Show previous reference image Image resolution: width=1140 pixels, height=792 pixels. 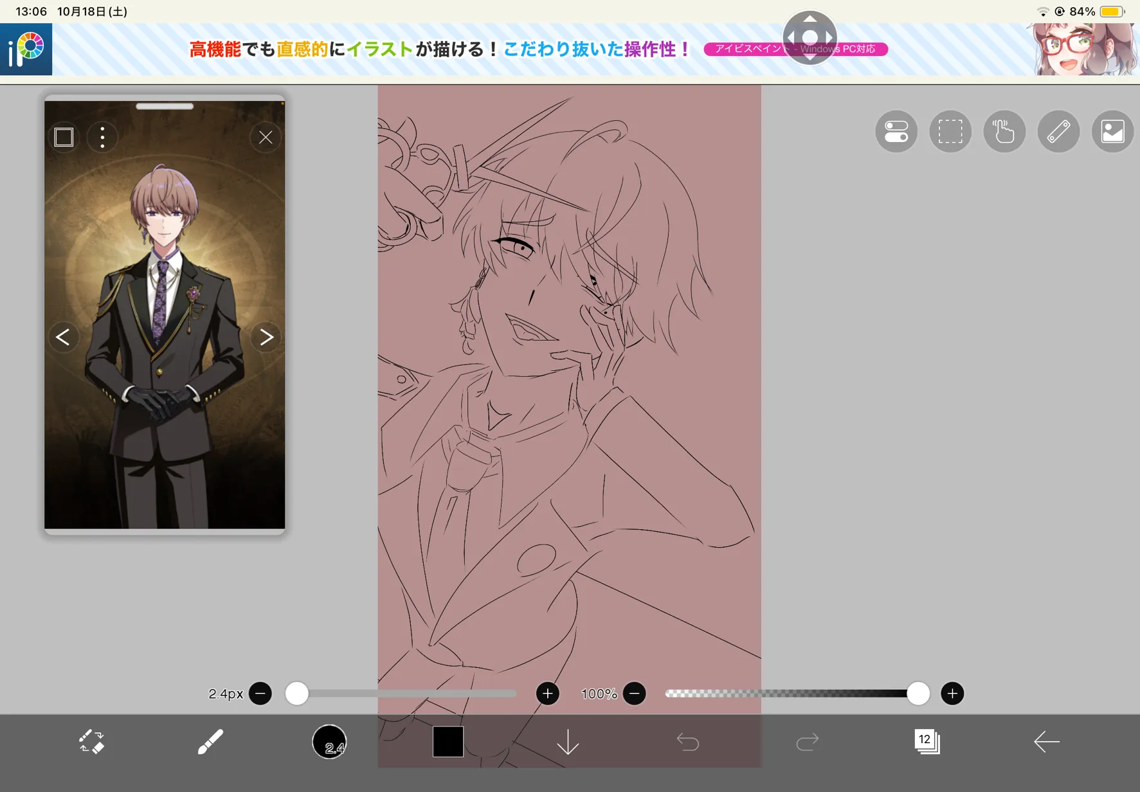[63, 337]
